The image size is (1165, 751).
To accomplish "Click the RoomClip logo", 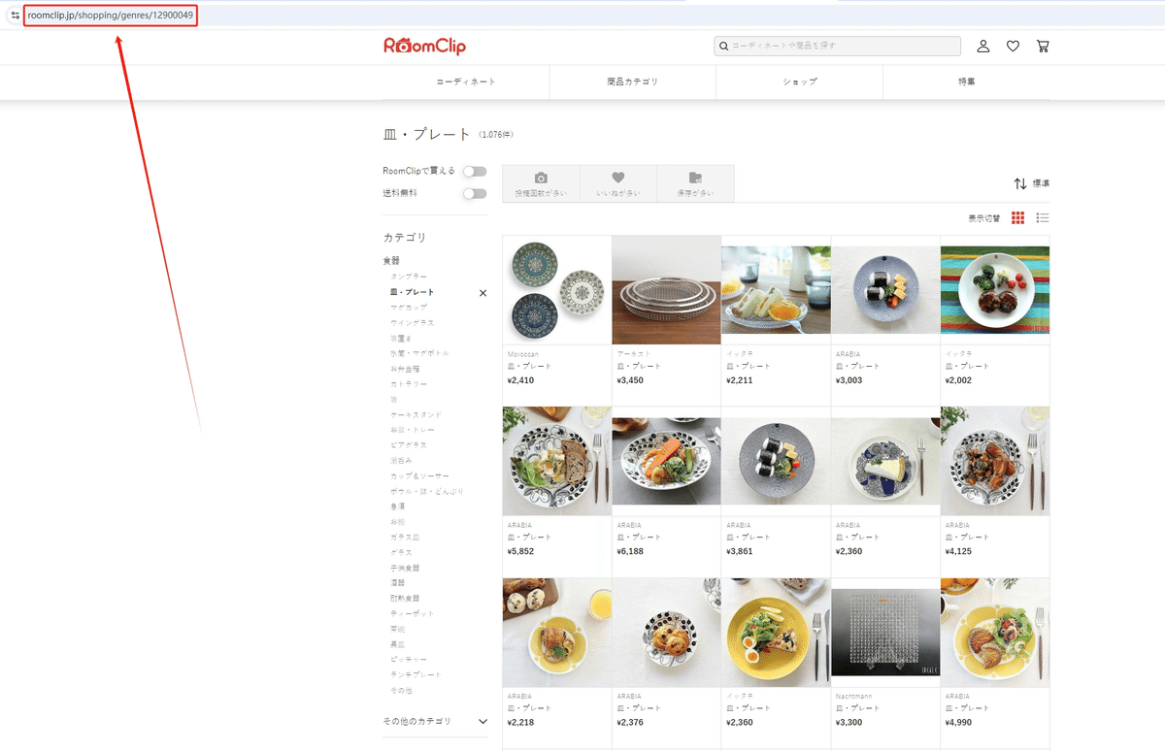I will [424, 46].
